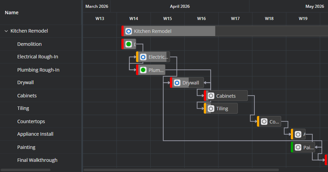Click the horizontal scrollbar under name list
This screenshot has height=172, width=328.
25,170
